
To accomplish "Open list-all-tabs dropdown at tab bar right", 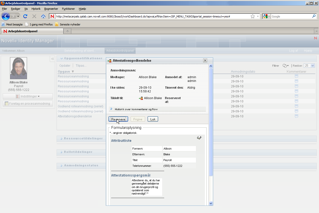I will (x=316, y=31).
